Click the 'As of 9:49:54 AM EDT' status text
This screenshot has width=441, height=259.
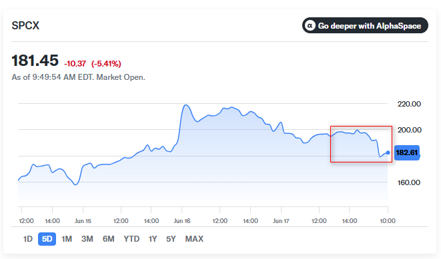52,77
